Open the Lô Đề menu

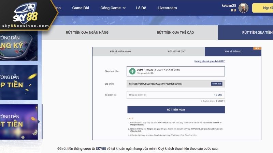click(141, 8)
